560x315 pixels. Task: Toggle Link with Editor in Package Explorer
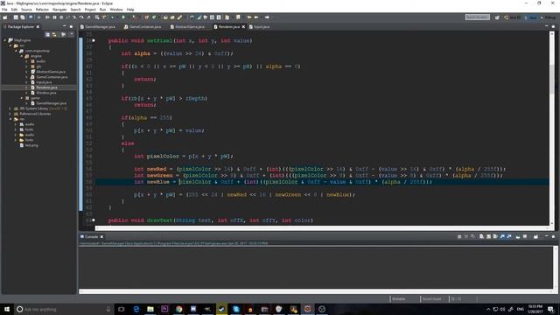(54, 34)
